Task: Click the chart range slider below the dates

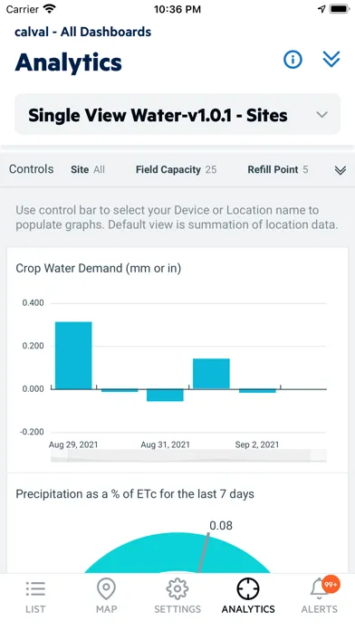Action: pyautogui.click(x=188, y=455)
